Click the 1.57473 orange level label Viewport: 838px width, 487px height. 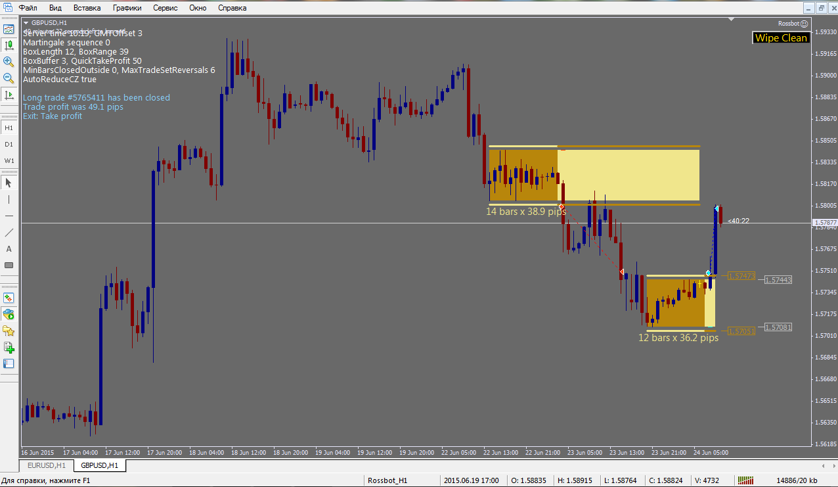point(742,277)
